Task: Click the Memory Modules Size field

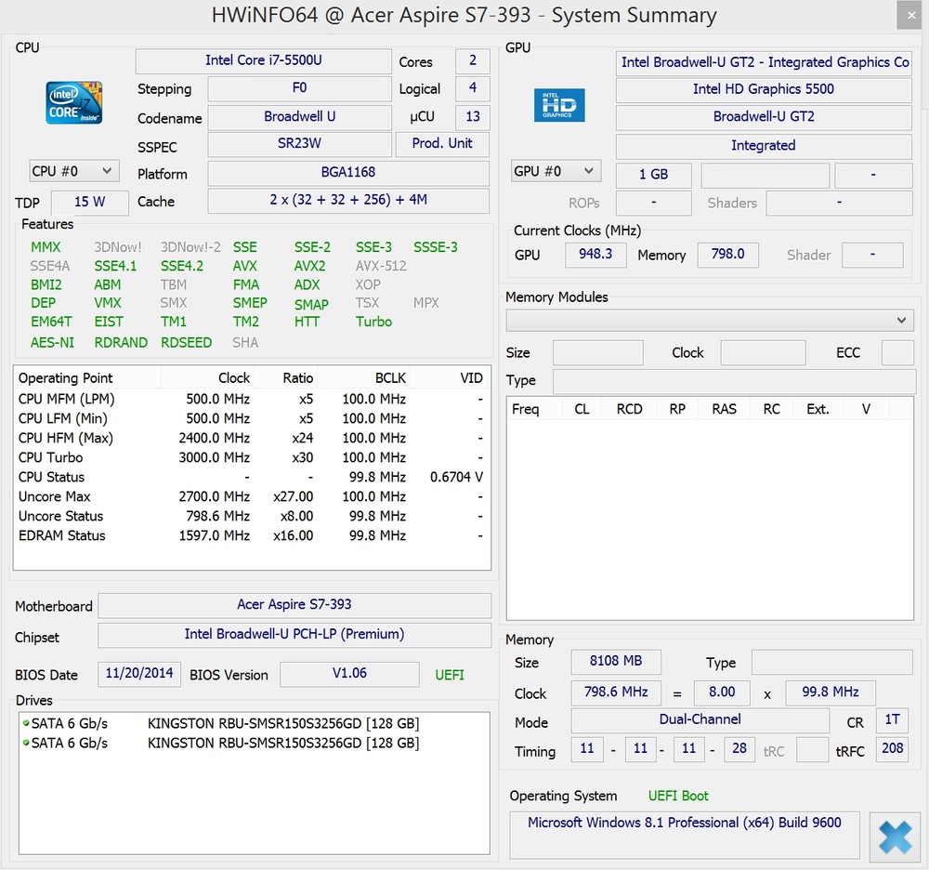Action: click(x=597, y=352)
